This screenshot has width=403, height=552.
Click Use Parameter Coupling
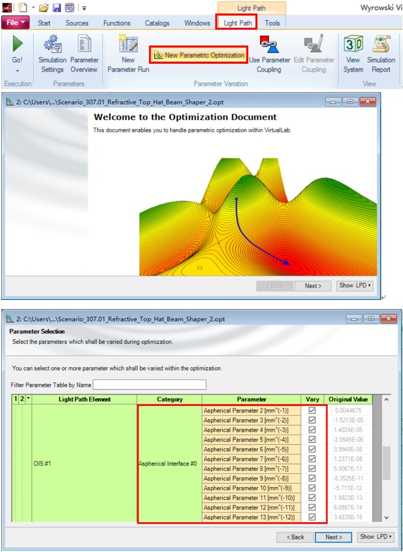point(269,54)
